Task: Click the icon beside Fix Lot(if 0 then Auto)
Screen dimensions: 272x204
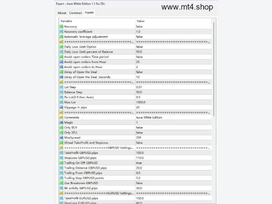Action: (61, 97)
